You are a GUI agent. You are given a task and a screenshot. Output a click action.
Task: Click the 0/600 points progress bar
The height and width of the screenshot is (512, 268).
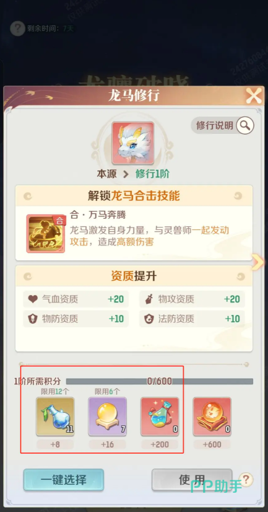160,381
